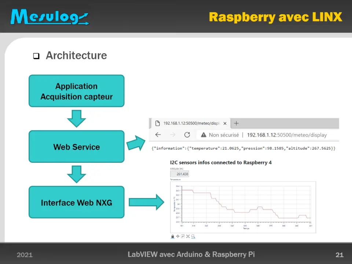Screen dimensions: 352x264
Task: Close the 192.168.1.12:50500/meteo tab
Action: tap(225, 123)
